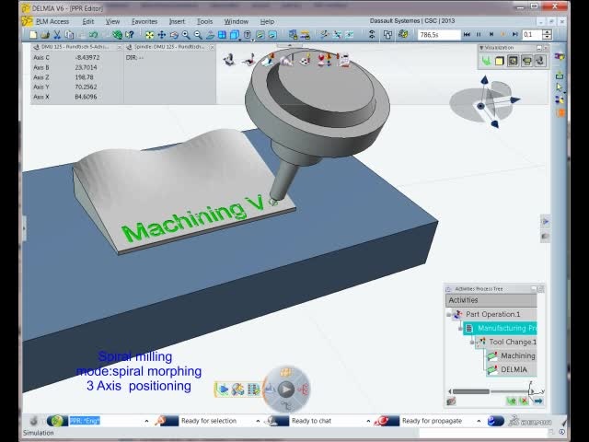
Task: Open the View menu
Action: (112, 21)
